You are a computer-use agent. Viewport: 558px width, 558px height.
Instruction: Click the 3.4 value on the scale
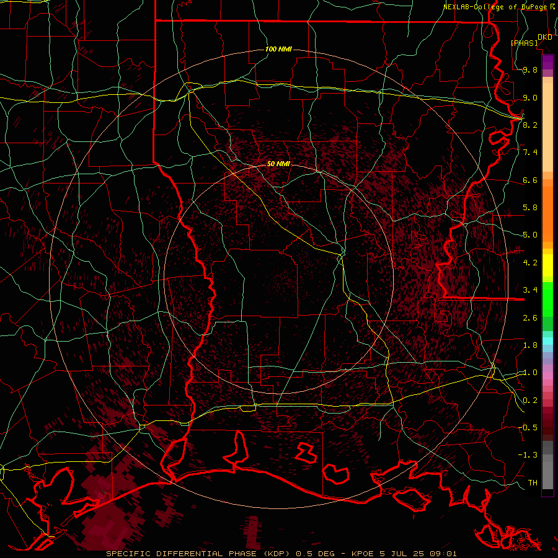pyautogui.click(x=530, y=290)
